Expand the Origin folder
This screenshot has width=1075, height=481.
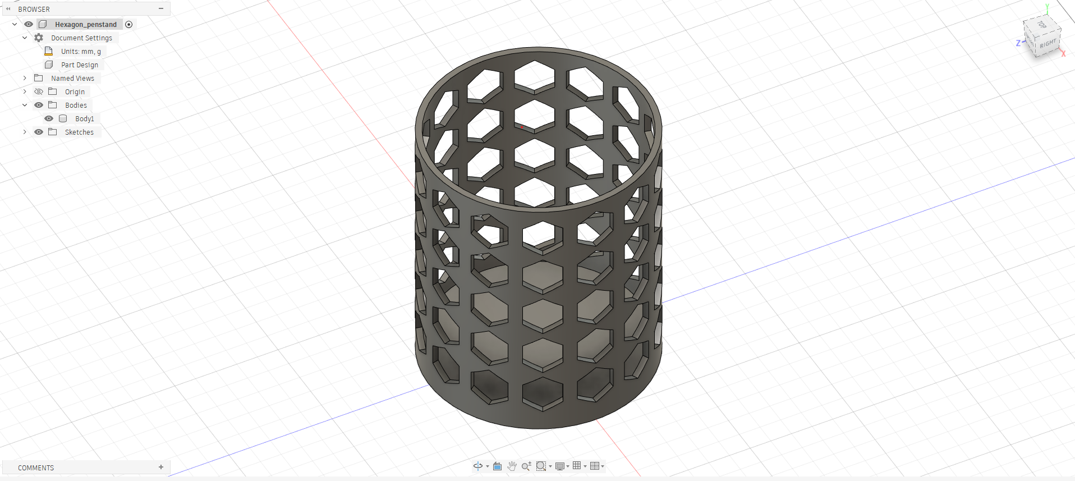(x=25, y=91)
